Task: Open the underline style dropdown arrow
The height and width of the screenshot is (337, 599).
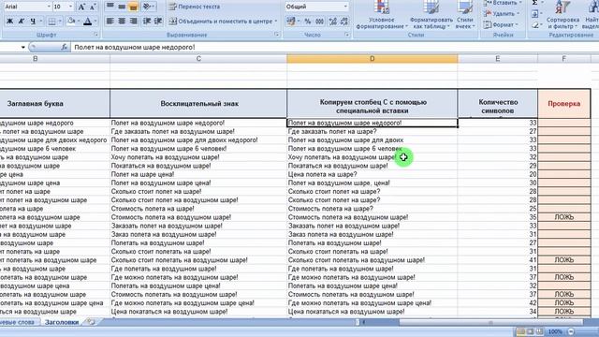Action: [41, 21]
